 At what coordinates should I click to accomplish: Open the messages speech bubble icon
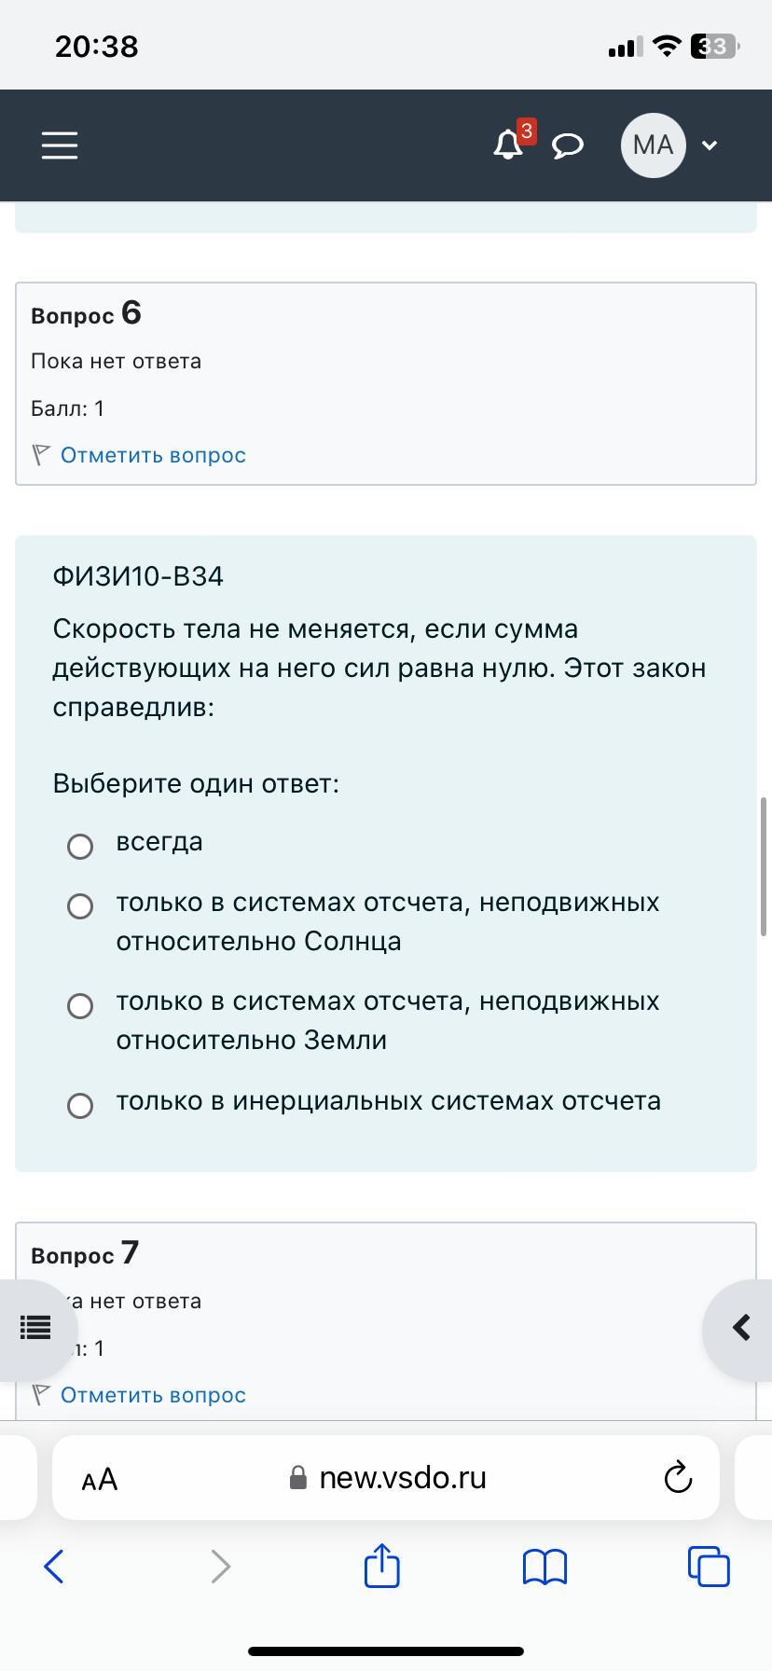[568, 145]
